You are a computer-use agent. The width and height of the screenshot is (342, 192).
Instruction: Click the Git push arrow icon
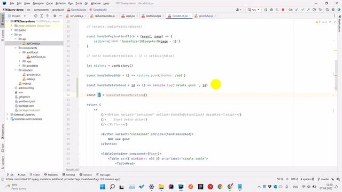point(308,10)
